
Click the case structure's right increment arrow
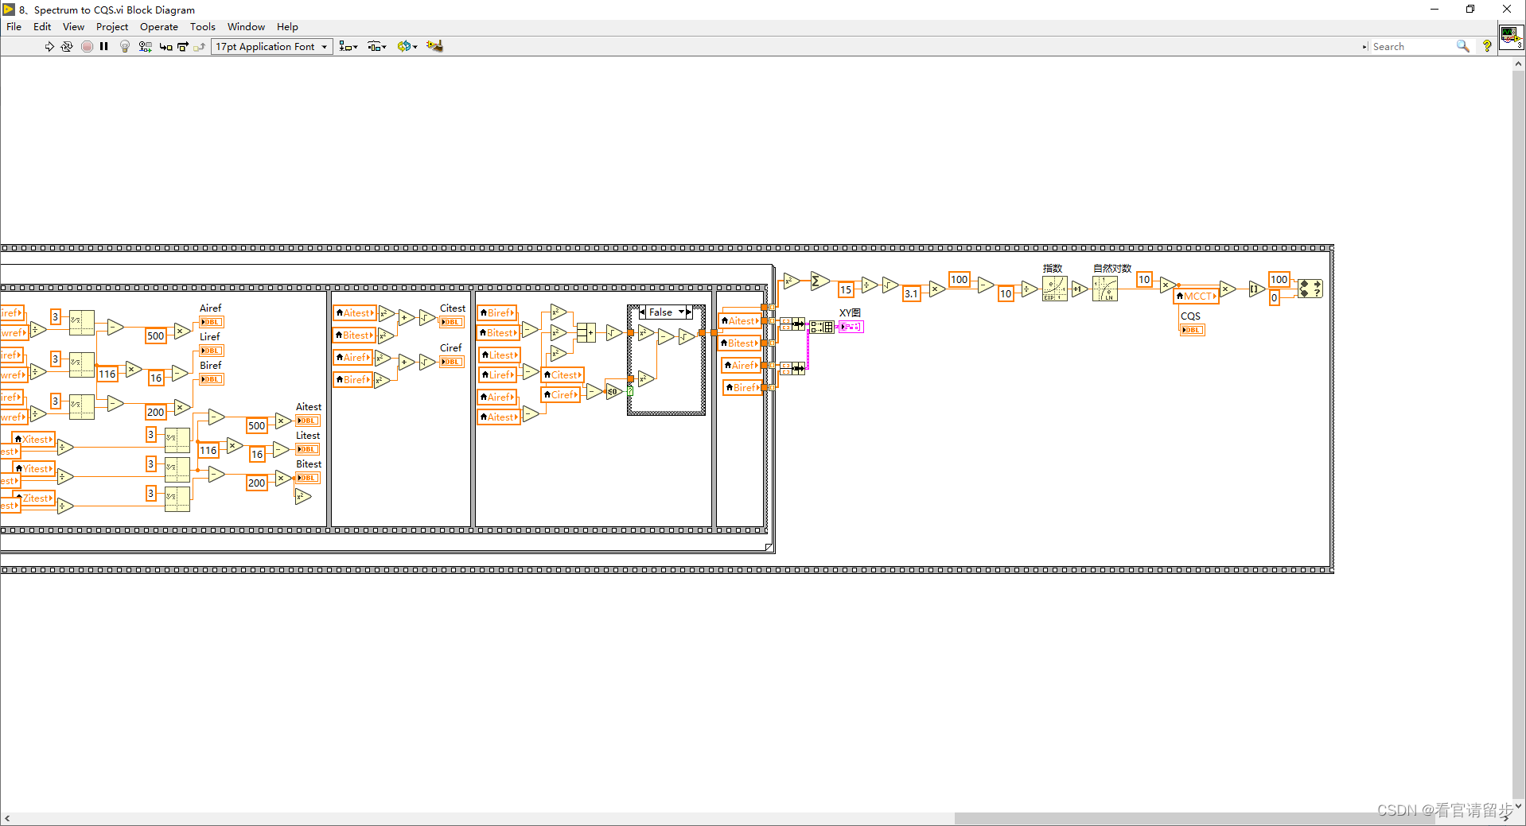(x=686, y=312)
